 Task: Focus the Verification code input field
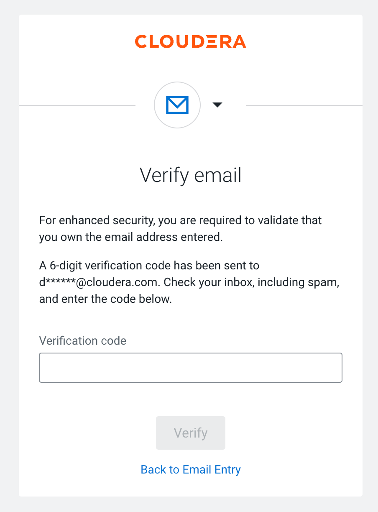coord(191,368)
